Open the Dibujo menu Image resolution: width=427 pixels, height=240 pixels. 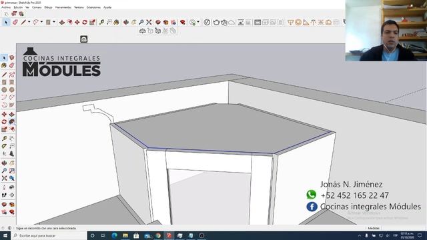click(48, 7)
